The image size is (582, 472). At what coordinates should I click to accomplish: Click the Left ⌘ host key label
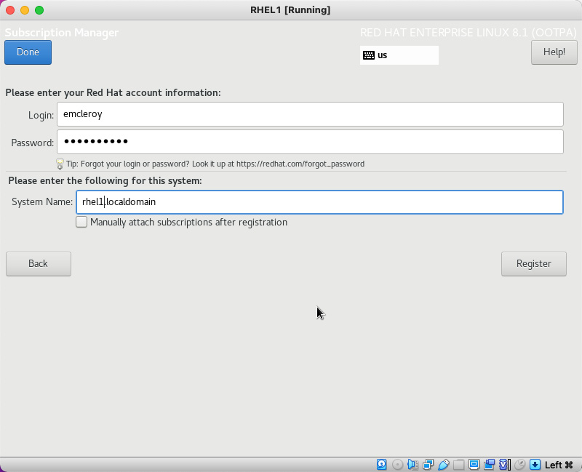pyautogui.click(x=559, y=465)
